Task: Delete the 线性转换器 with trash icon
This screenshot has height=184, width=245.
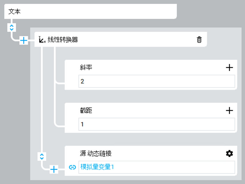Action: (199, 40)
